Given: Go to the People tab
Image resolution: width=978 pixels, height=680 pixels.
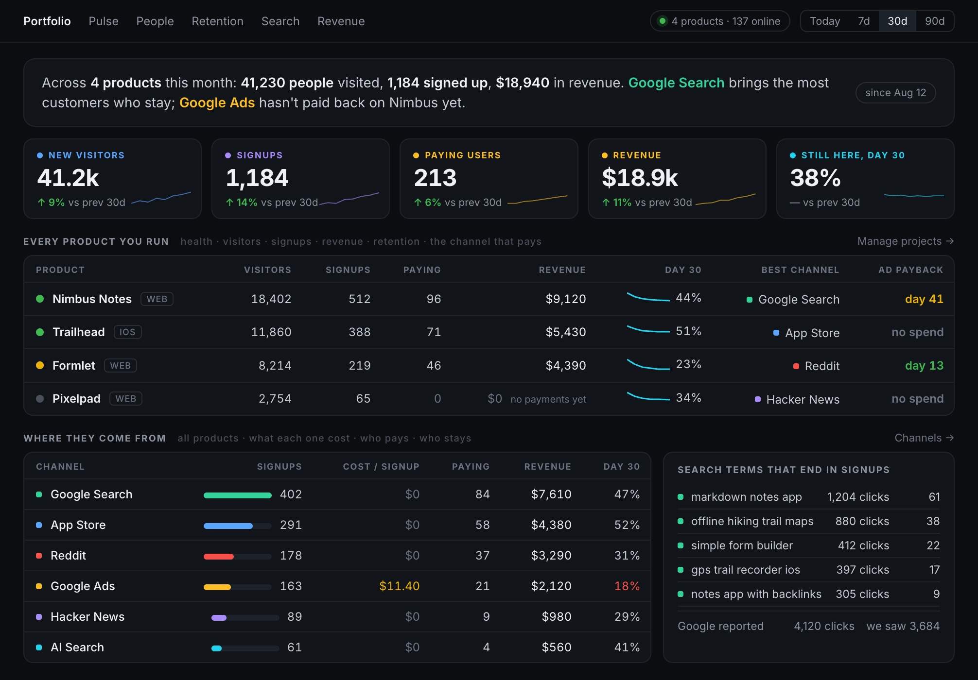Looking at the screenshot, I should click(155, 21).
